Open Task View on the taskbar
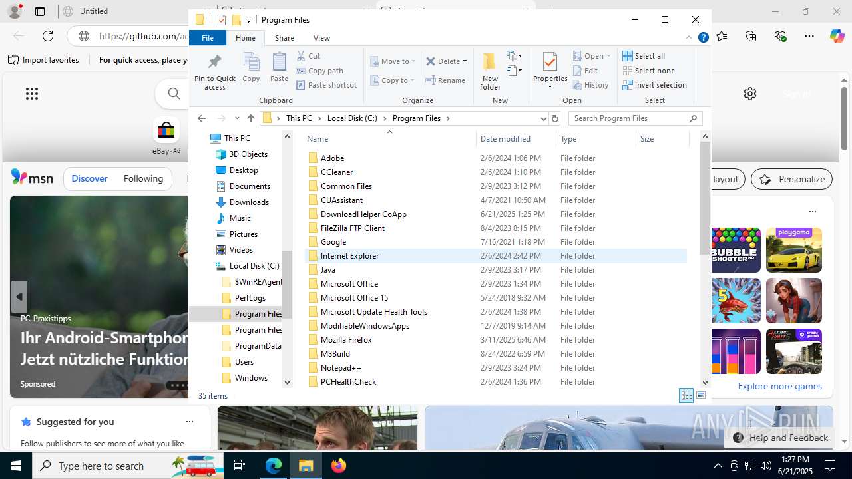Viewport: 852px width, 479px height. pyautogui.click(x=240, y=466)
